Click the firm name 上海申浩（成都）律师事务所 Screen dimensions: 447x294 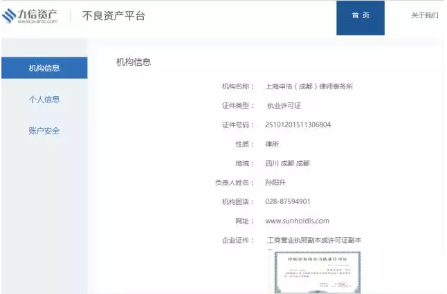point(309,86)
